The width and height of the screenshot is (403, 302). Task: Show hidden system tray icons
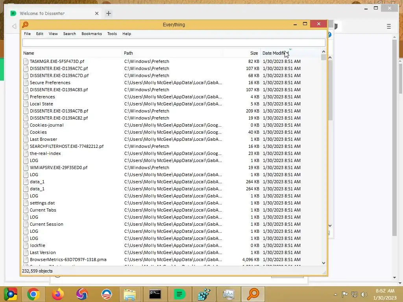point(335,295)
